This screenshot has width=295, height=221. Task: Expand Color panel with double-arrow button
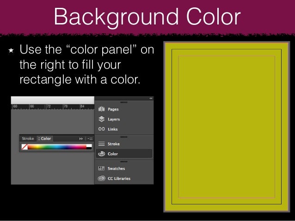pyautogui.click(x=81, y=138)
